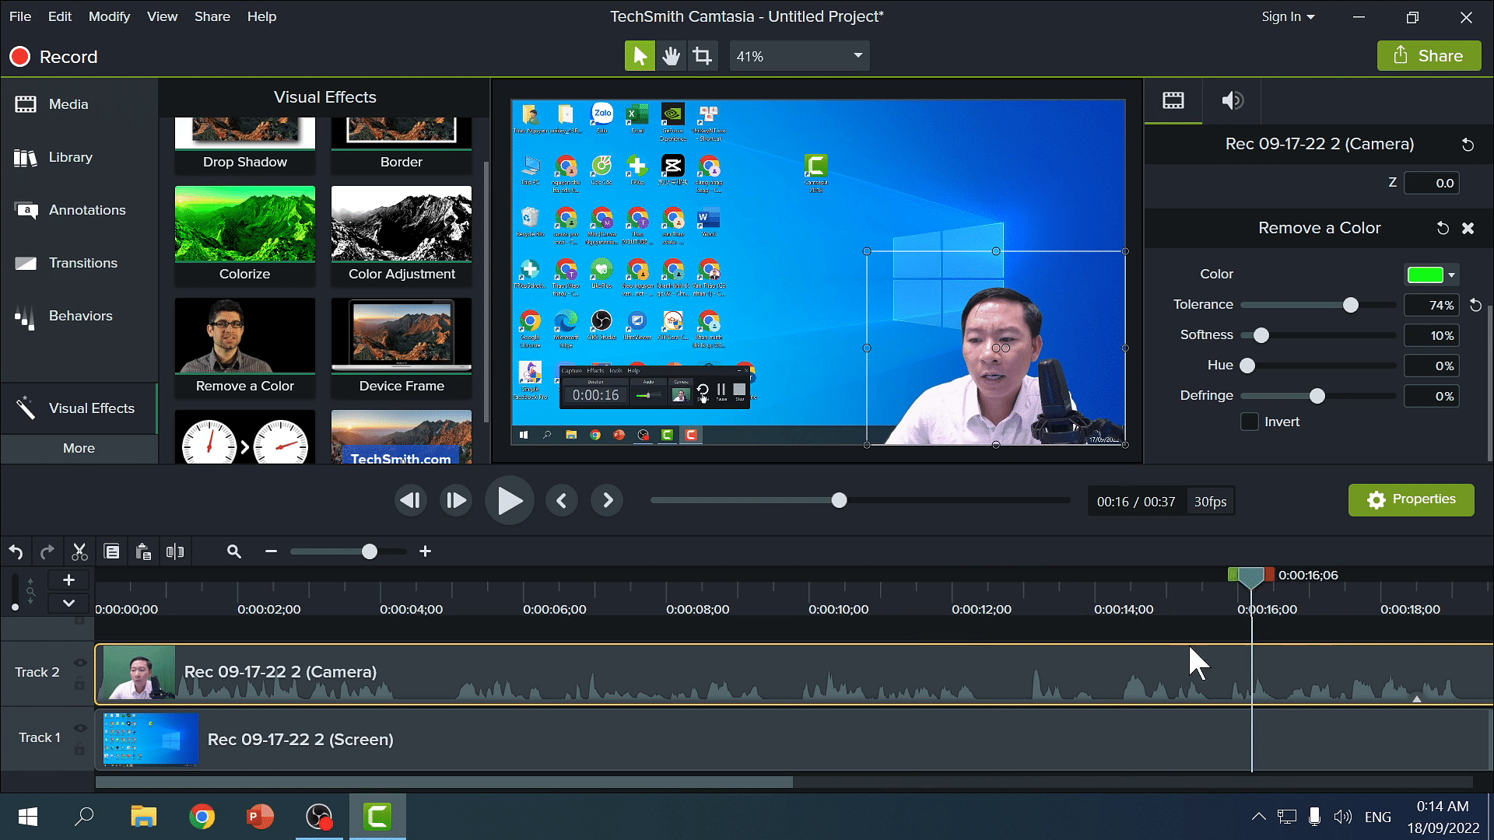Open the canvas zoom 41% dropdown
The image size is (1494, 840).
(799, 56)
